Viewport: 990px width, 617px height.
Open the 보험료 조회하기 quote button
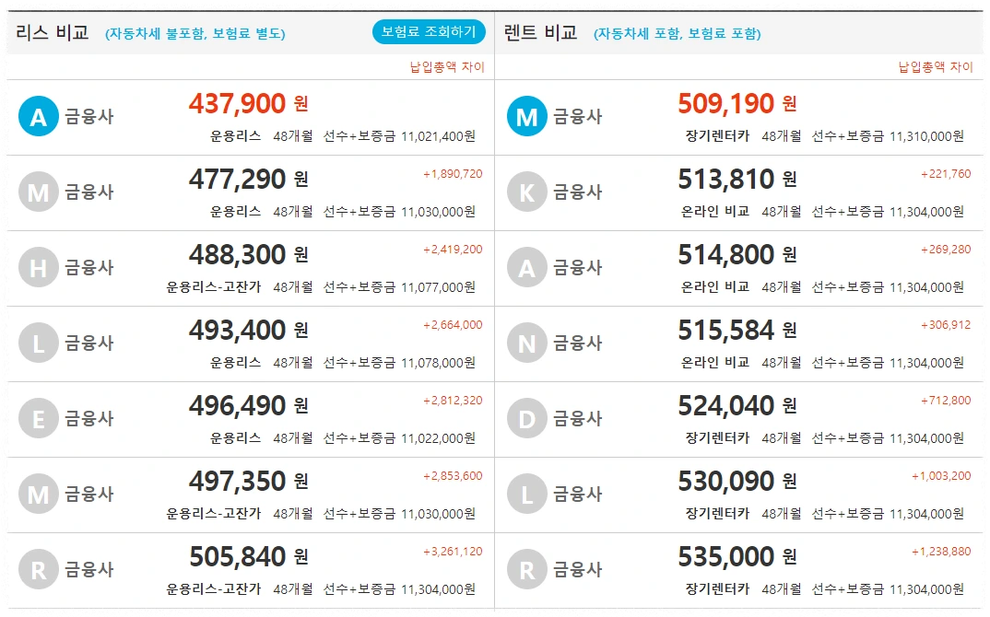(427, 30)
